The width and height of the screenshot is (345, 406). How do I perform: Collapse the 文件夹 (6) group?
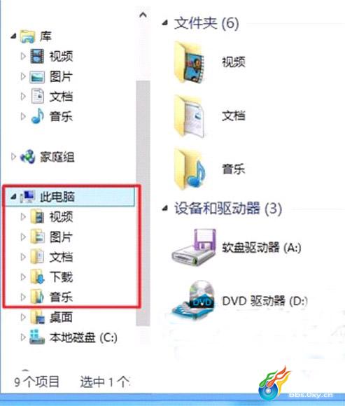165,23
